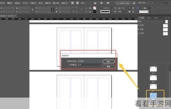
Task: Select the jump object text wrap icon
Action: [x=133, y=12]
